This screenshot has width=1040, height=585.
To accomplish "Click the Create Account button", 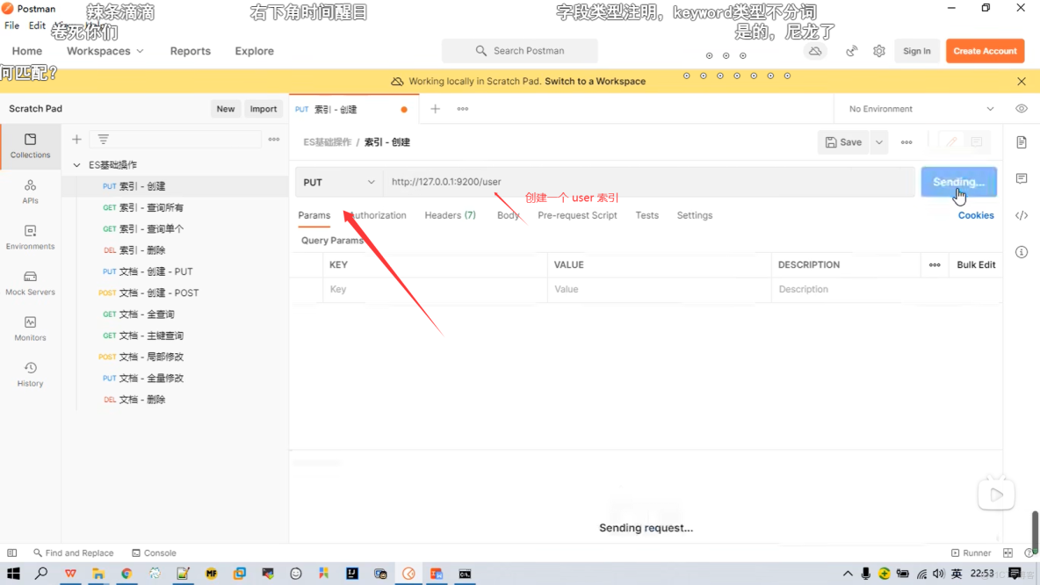I will 985,51.
